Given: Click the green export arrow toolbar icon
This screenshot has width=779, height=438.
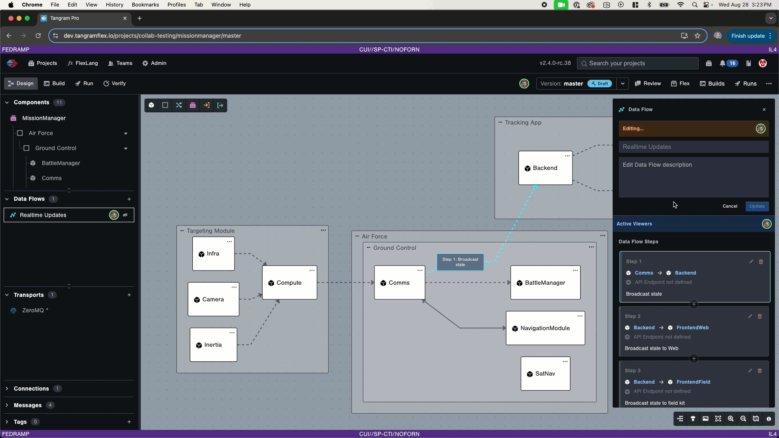Looking at the screenshot, I should [x=220, y=105].
